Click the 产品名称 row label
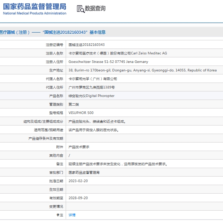 tap(56, 96)
